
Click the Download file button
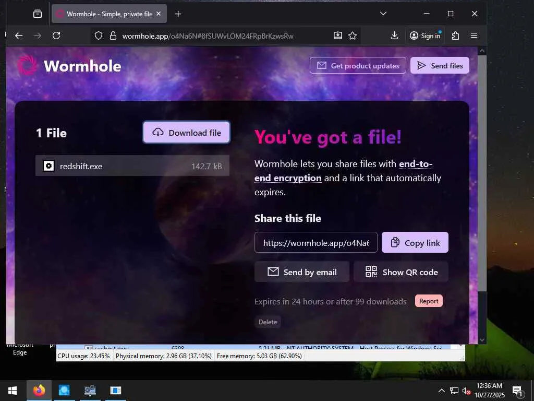(187, 132)
